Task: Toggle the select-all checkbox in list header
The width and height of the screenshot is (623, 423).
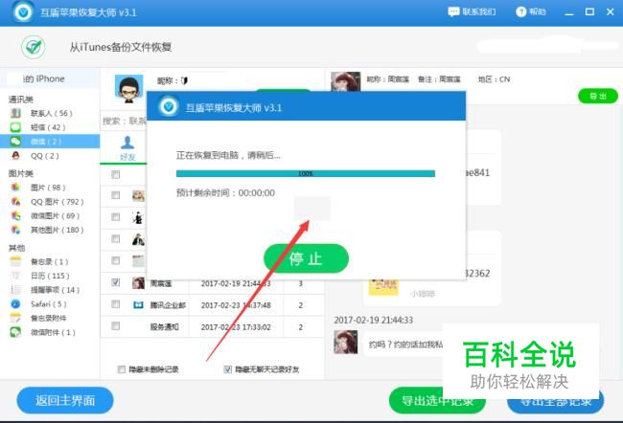Action: pyautogui.click(x=116, y=174)
